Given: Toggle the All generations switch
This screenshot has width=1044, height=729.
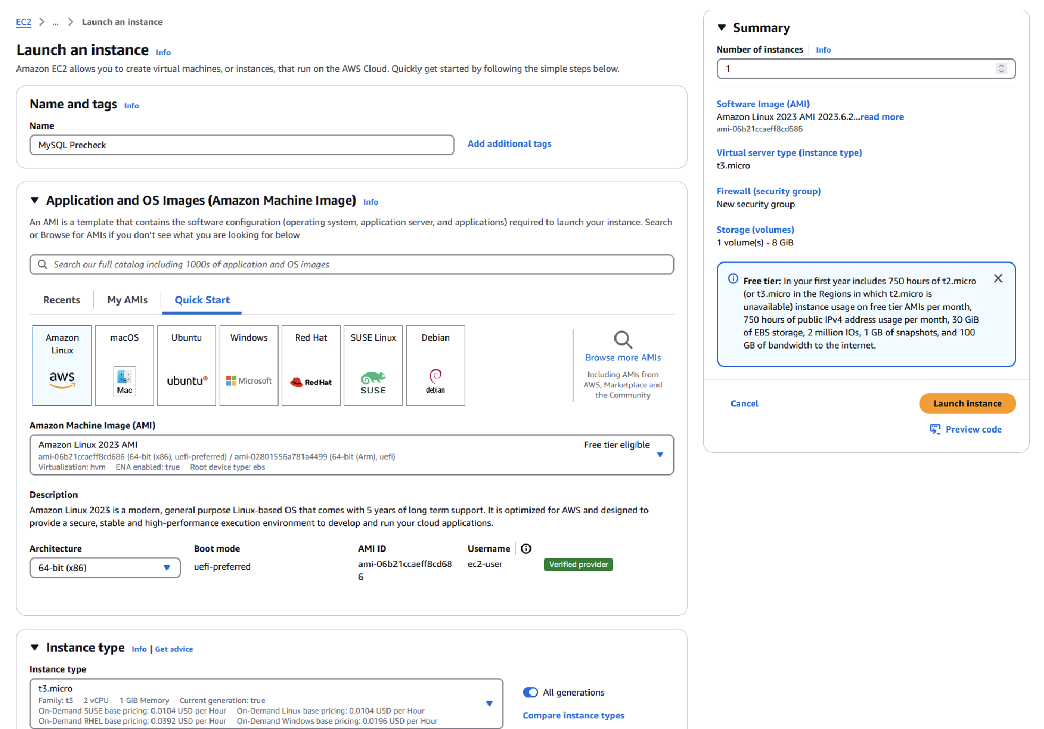Looking at the screenshot, I should tap(530, 692).
